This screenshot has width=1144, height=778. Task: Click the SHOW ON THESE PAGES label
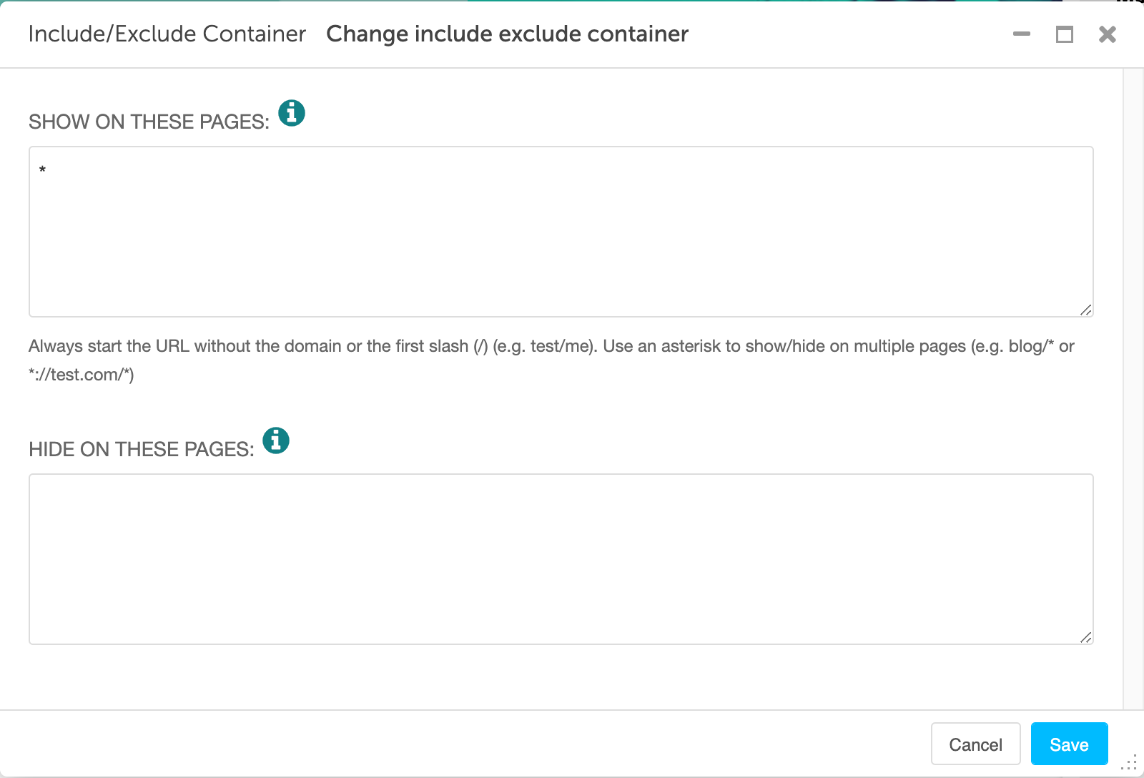[x=149, y=122]
